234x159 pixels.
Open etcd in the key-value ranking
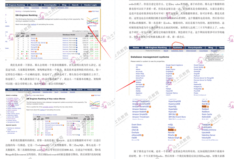click(x=46, y=131)
